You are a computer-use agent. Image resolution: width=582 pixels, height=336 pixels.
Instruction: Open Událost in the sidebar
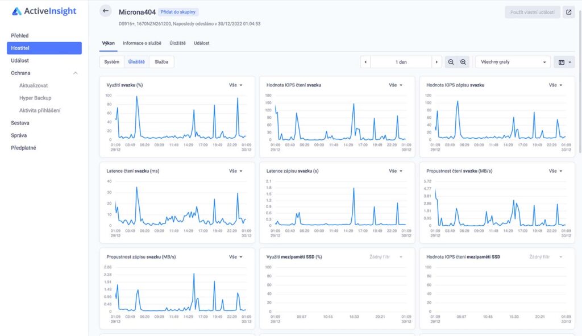(x=44, y=60)
